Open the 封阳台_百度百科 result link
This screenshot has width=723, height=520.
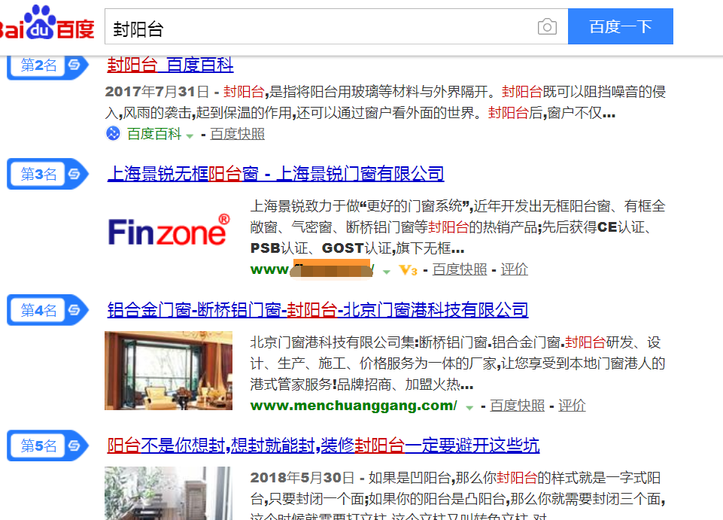click(x=170, y=65)
